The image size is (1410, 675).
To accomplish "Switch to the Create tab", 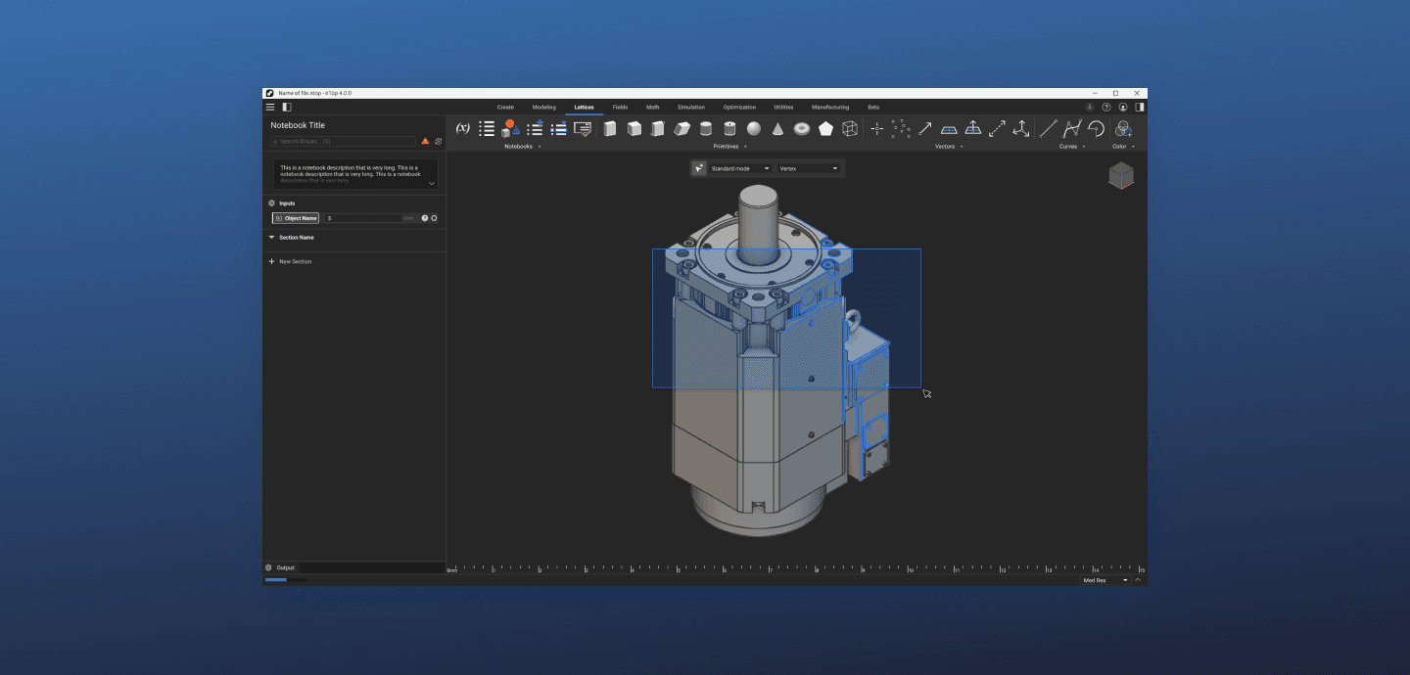I will (505, 107).
